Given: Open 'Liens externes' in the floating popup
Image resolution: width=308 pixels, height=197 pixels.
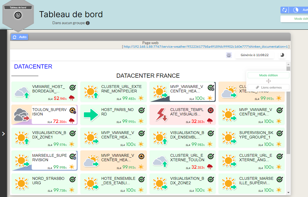Looking at the screenshot, I should pos(268,87).
